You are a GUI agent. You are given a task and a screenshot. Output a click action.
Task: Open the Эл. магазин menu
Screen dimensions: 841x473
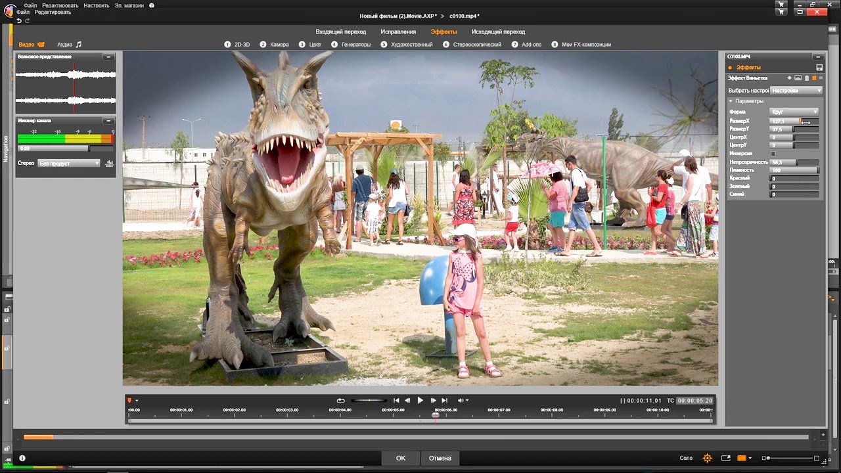[129, 5]
